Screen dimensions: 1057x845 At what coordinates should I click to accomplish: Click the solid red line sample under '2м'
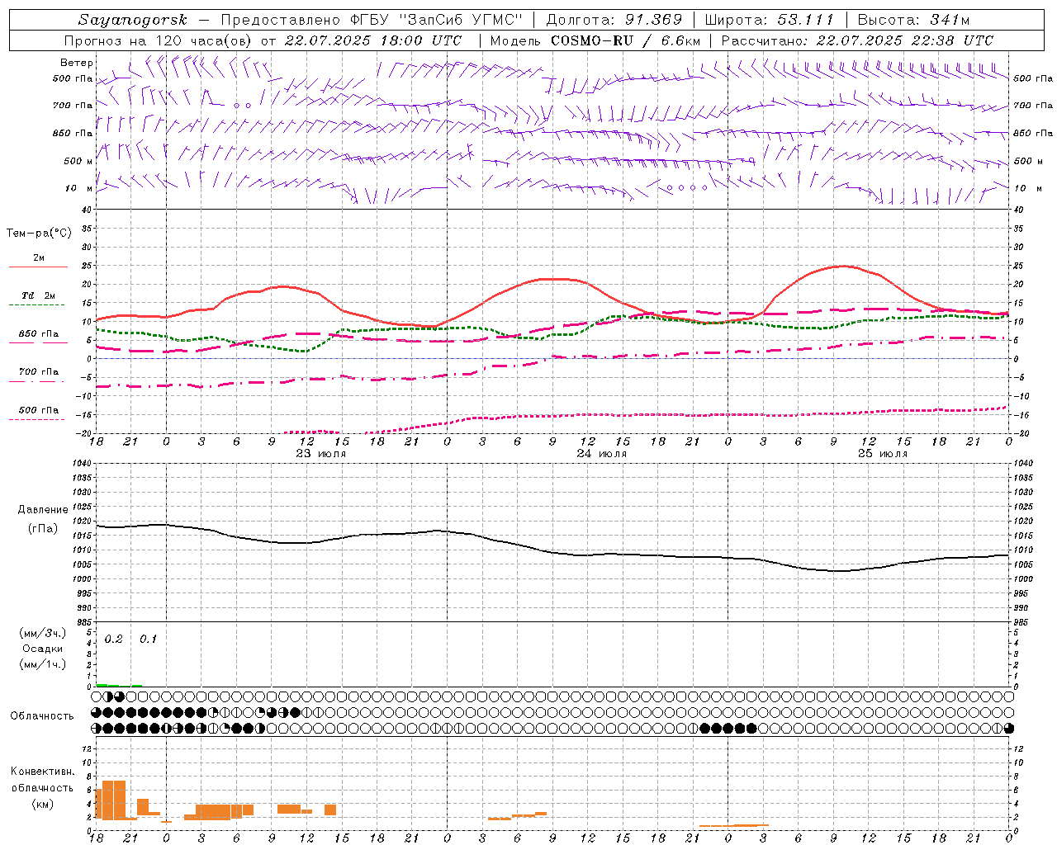38,267
